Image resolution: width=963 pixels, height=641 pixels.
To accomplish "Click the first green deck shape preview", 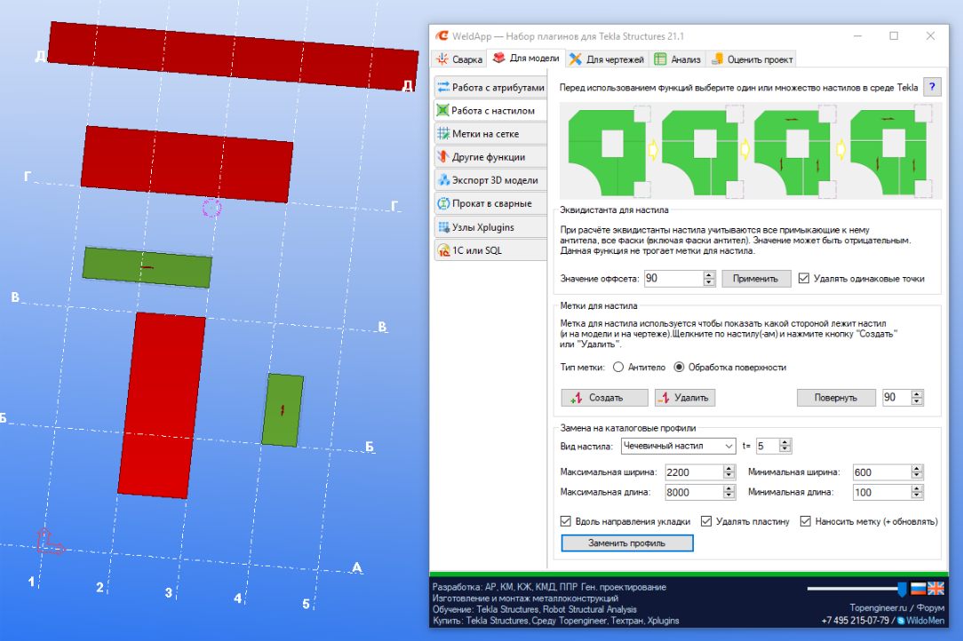I will pyautogui.click(x=607, y=153).
